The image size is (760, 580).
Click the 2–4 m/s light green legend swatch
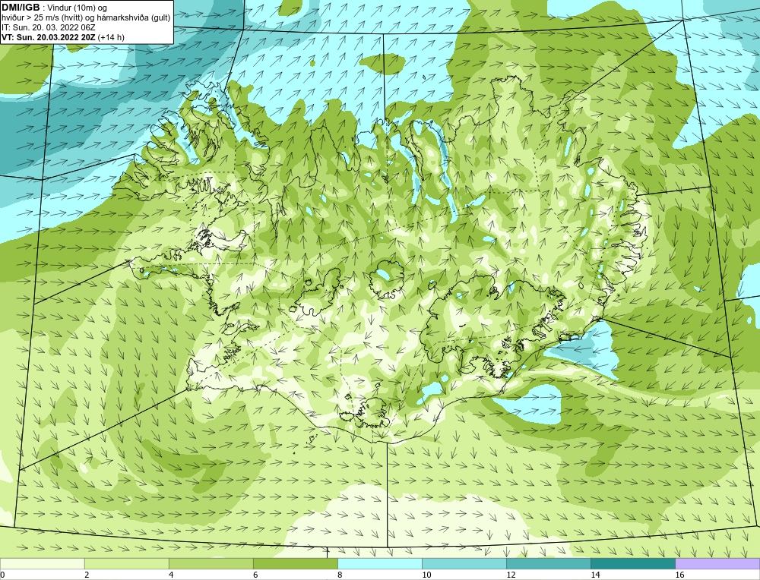(x=126, y=563)
